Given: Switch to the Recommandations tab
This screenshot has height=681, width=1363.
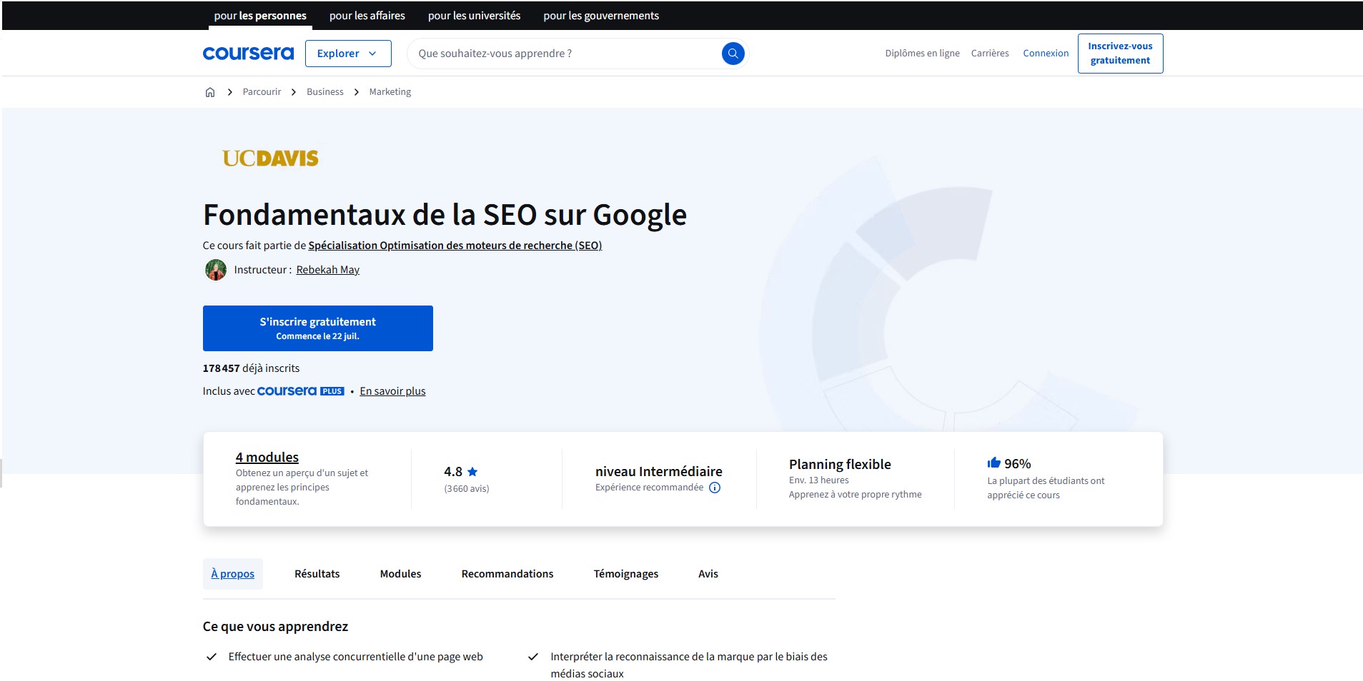Looking at the screenshot, I should tap(507, 574).
